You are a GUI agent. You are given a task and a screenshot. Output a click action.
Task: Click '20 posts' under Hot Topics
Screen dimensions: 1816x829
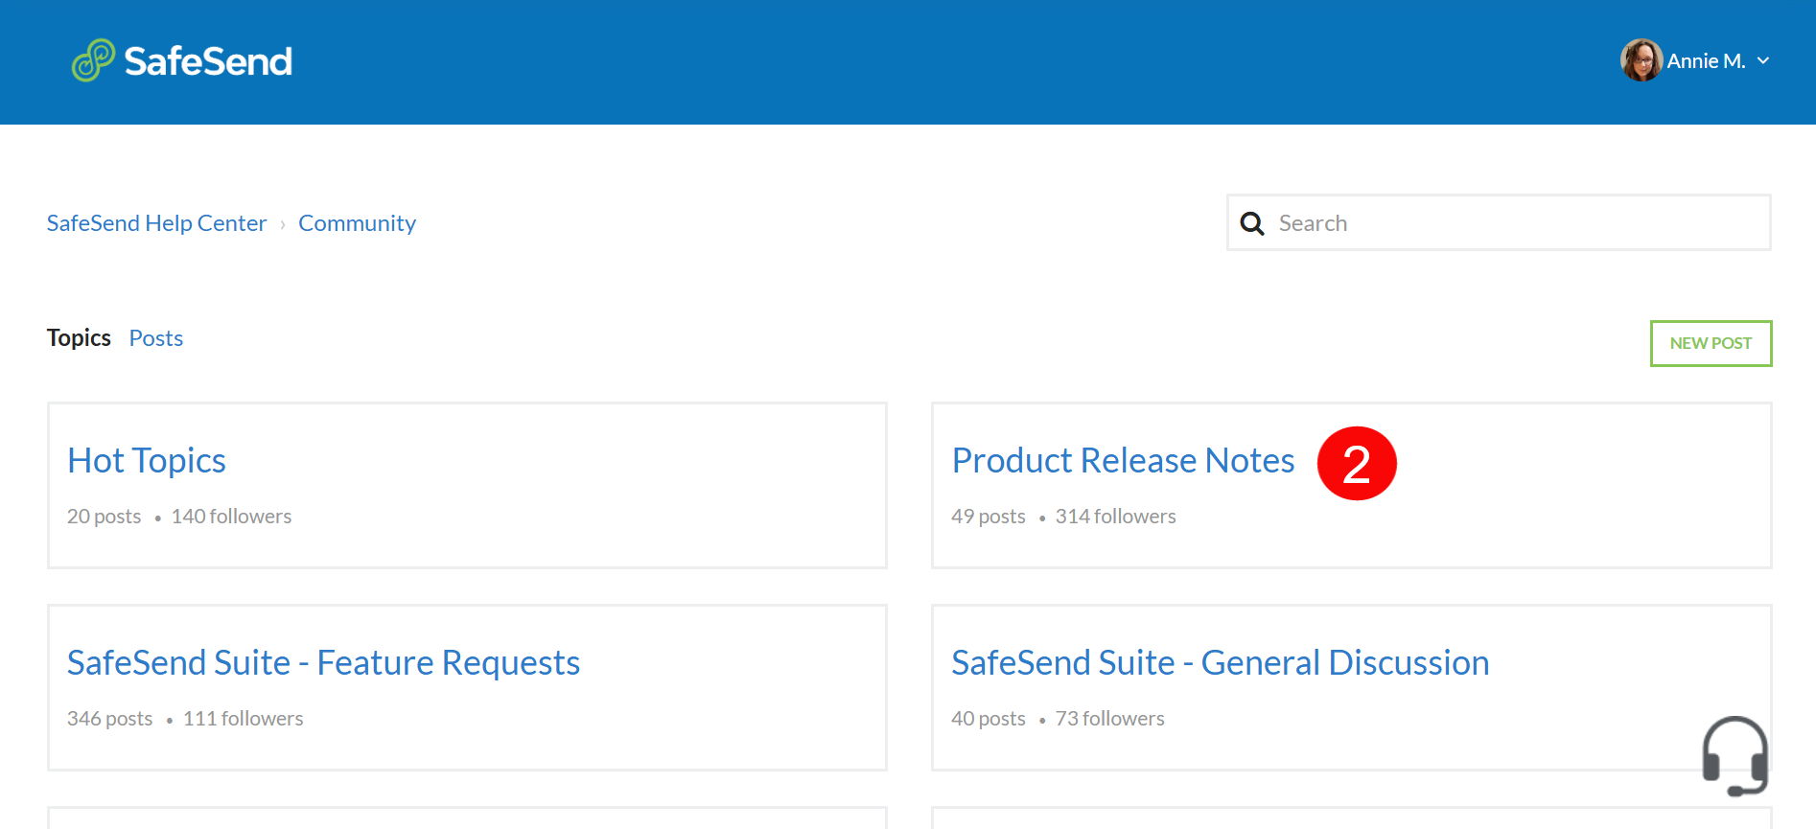pos(104,517)
